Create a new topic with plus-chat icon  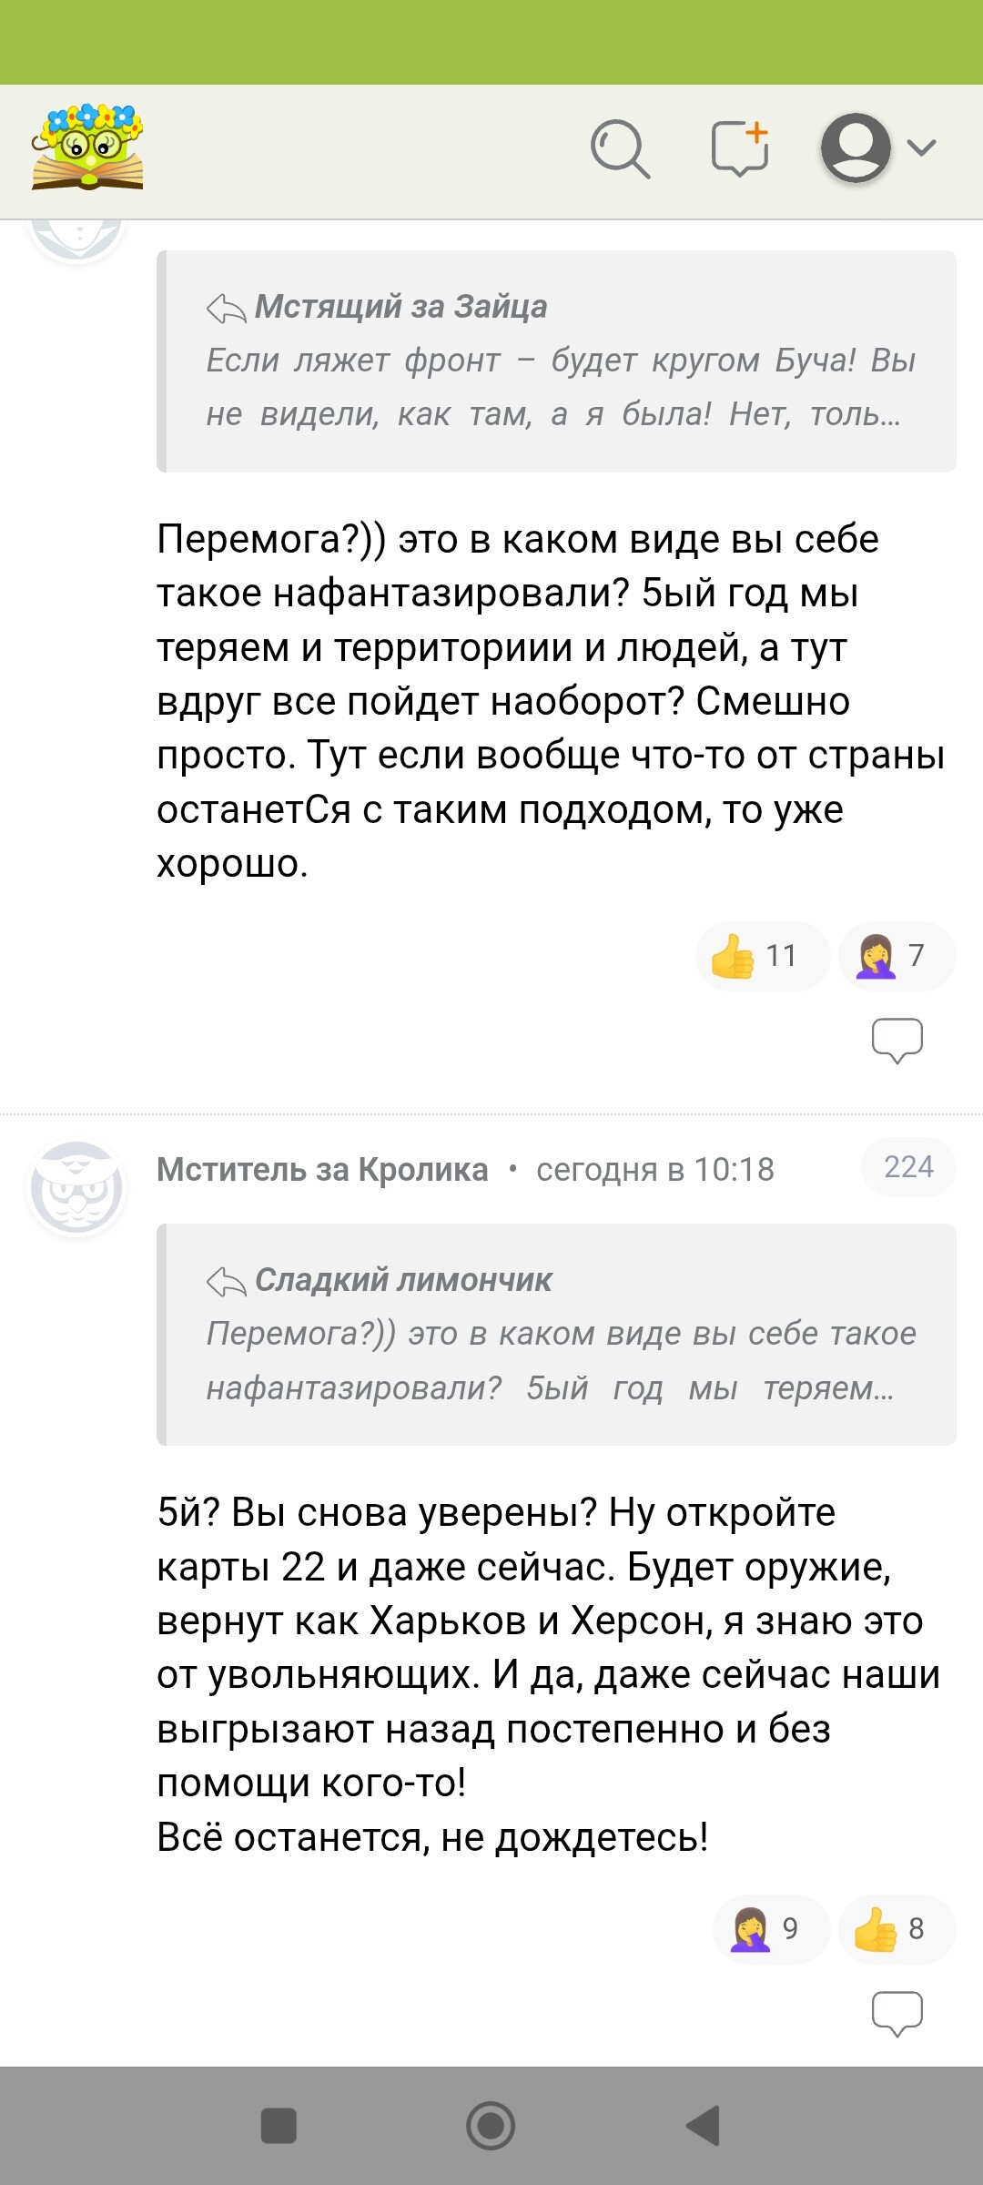(740, 147)
